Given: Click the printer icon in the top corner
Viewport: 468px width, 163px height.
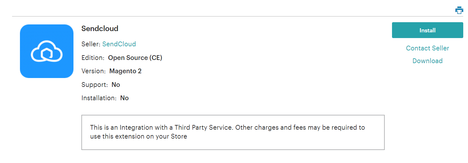Looking at the screenshot, I should (459, 10).
